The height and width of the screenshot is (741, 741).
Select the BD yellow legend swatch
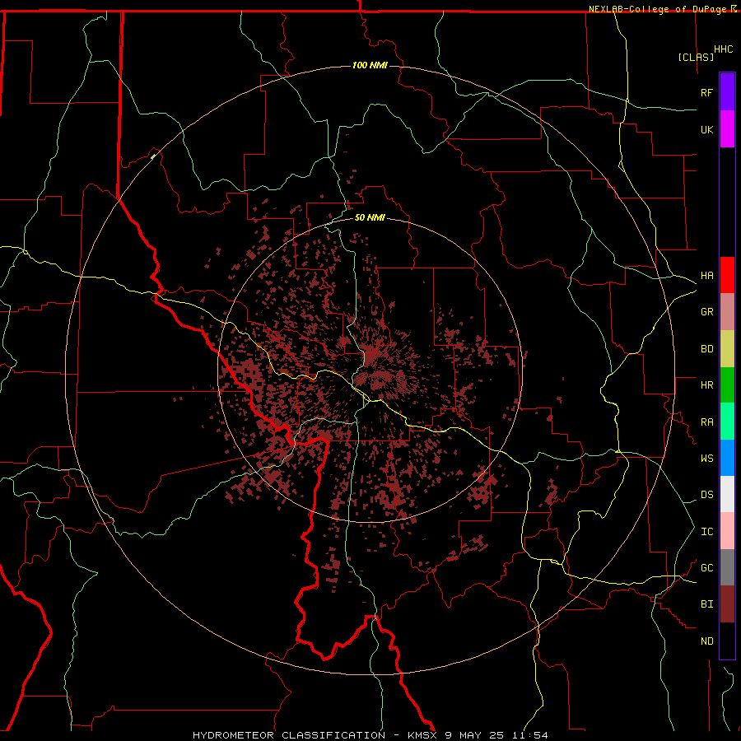(727, 349)
